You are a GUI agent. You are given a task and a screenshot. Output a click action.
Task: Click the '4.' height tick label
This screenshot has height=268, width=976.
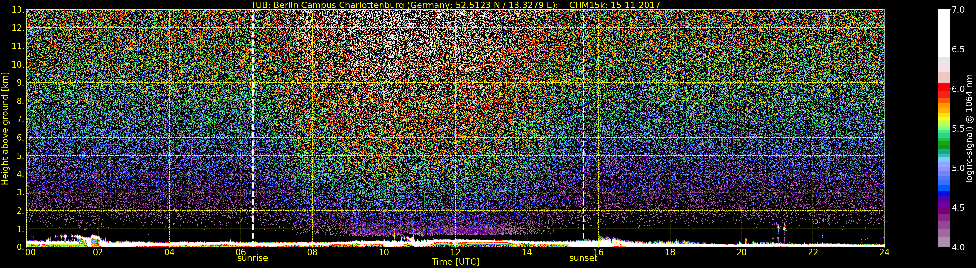pos(20,174)
